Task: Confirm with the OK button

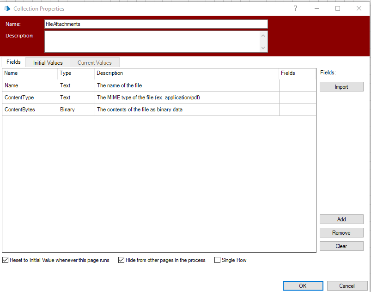Action: click(303, 286)
